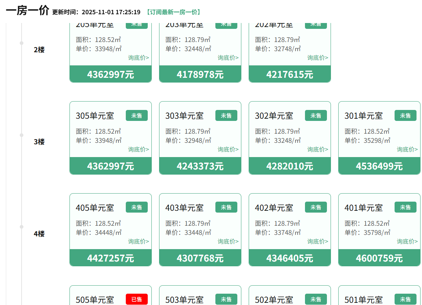
Task: Click 询底价 on the 403单元室 card
Action: tap(228, 241)
